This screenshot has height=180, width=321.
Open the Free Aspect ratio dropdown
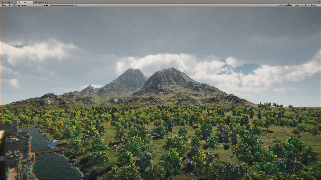point(29,5)
